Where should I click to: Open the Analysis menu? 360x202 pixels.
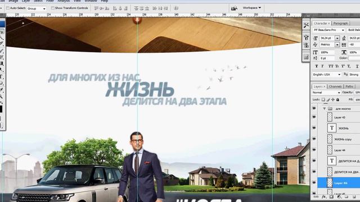pyautogui.click(x=64, y=1)
